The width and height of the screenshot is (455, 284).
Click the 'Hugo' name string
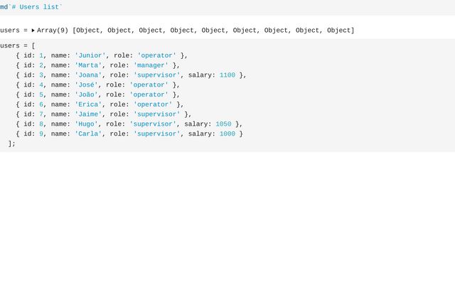point(86,124)
